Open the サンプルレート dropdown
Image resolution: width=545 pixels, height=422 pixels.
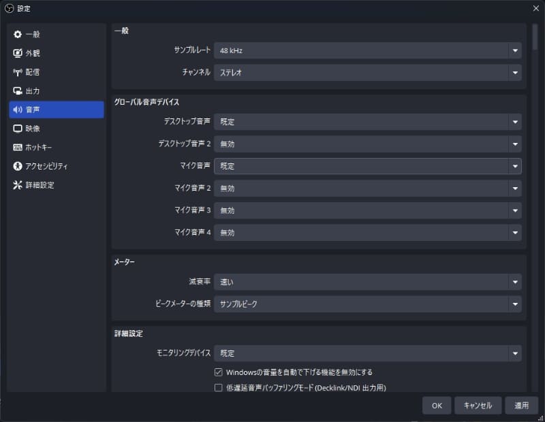point(368,50)
